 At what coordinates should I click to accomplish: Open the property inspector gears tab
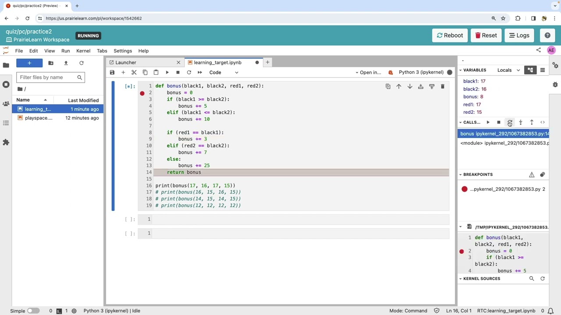tap(555, 65)
